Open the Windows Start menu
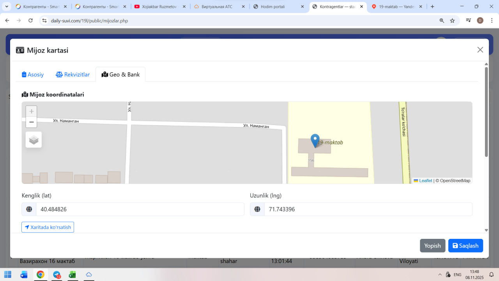 click(8, 274)
